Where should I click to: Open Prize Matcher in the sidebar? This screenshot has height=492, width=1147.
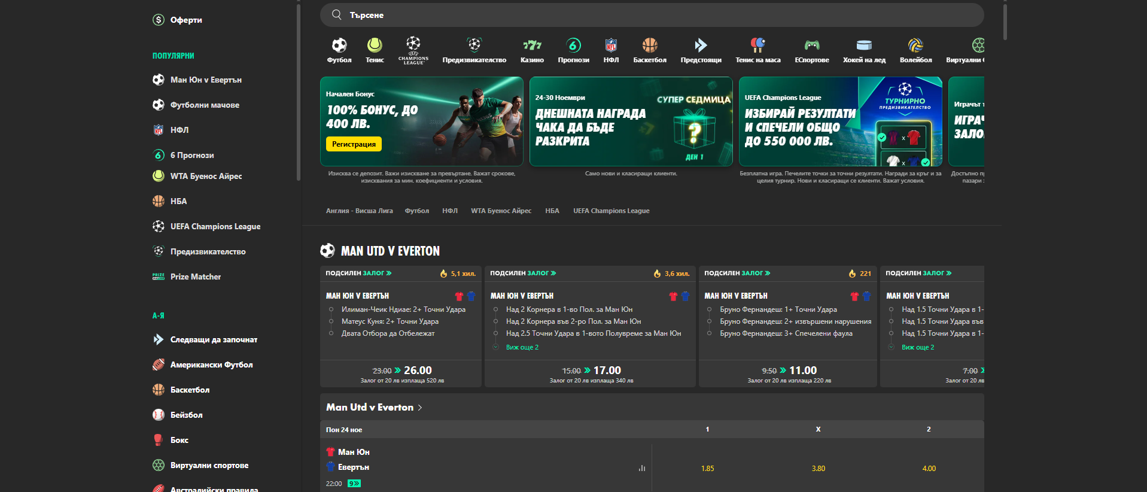(x=187, y=277)
